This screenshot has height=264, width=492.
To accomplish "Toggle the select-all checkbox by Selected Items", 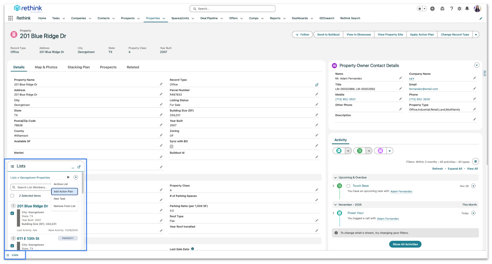I will (x=12, y=196).
